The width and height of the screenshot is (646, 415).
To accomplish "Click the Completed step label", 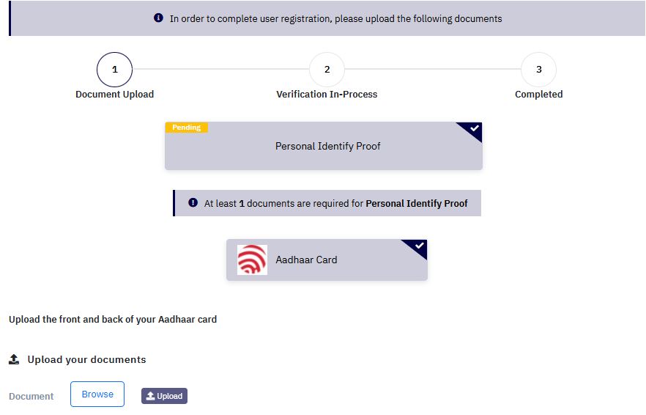I will pos(538,95).
